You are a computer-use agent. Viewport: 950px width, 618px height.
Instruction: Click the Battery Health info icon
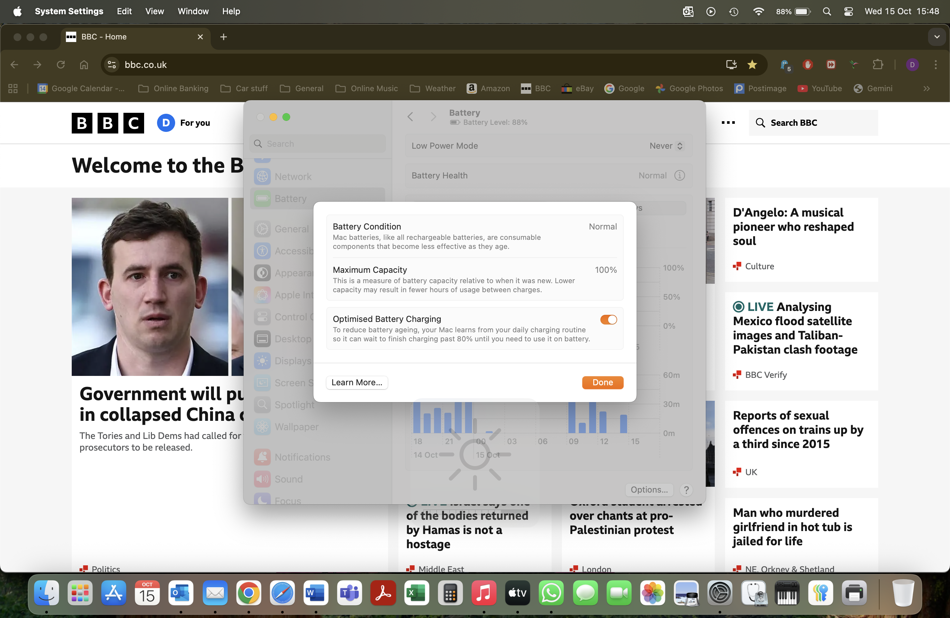click(679, 175)
